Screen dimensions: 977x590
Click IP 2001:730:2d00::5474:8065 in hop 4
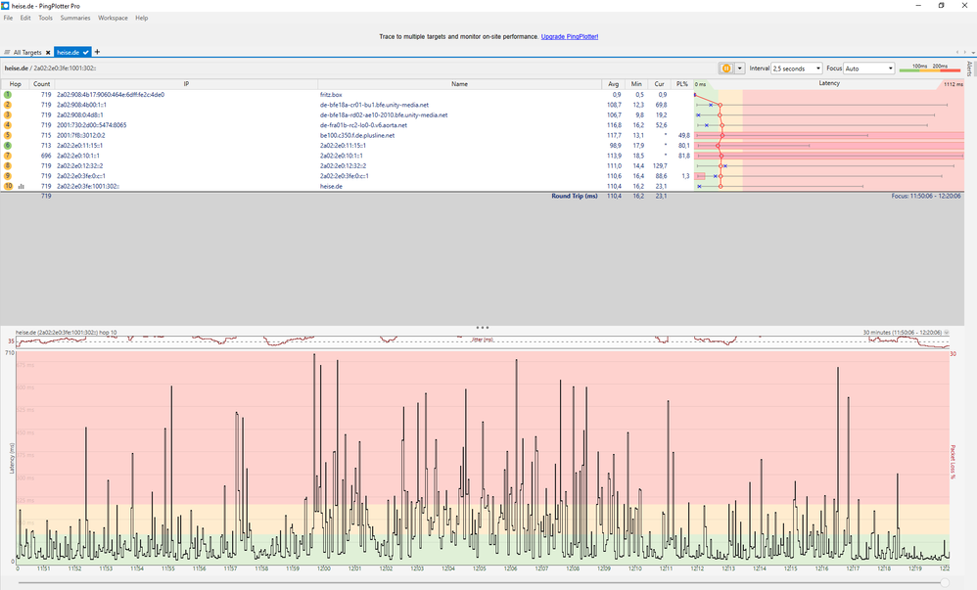(x=92, y=125)
